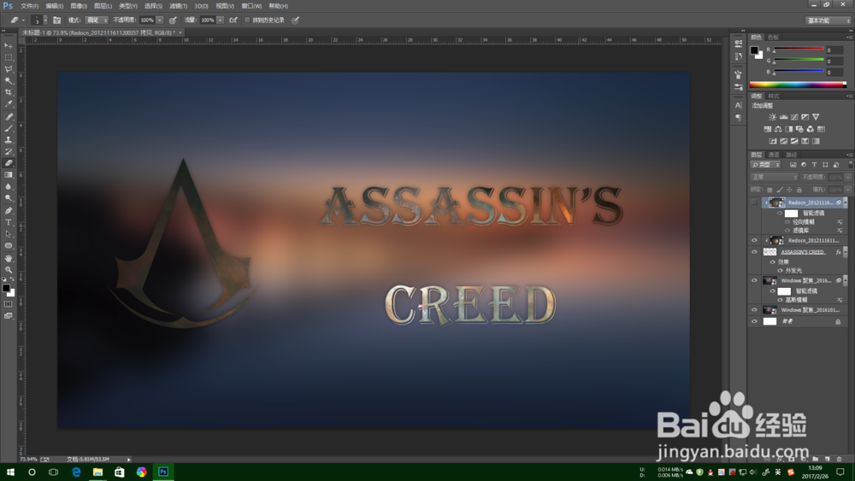The height and width of the screenshot is (481, 855).
Task: Open the tool preset picker arrow
Action: click(x=23, y=21)
